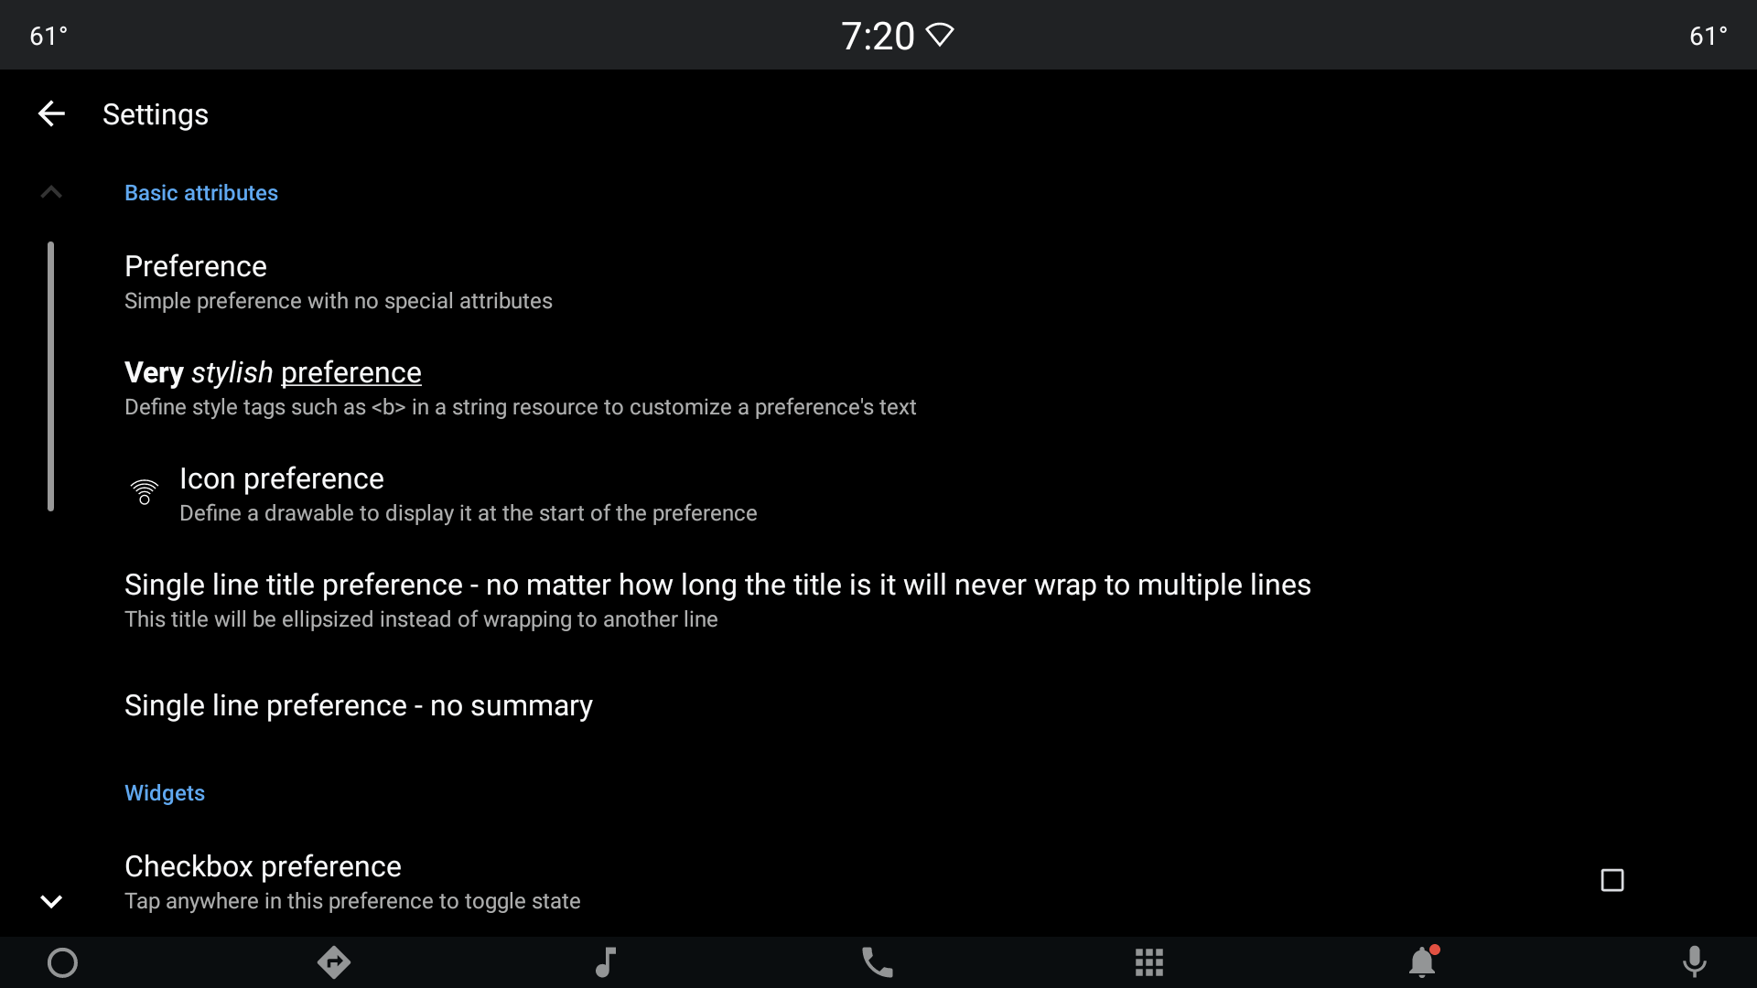Tap the Wi-Fi icon on Icon preference
This screenshot has height=988, width=1757.
(144, 492)
